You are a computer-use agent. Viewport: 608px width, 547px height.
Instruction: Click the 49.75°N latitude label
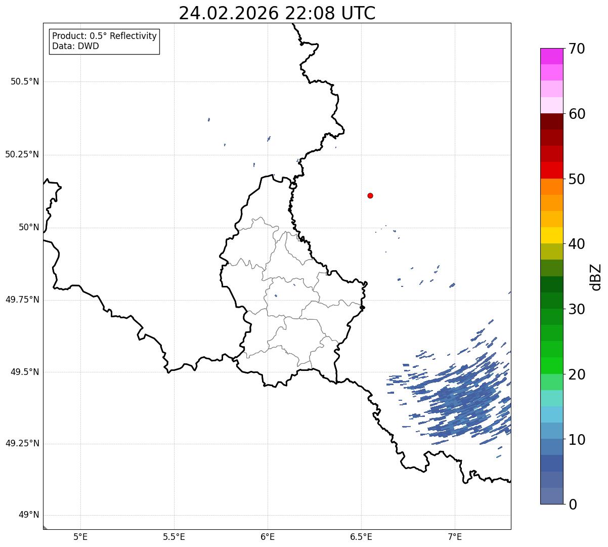22,300
